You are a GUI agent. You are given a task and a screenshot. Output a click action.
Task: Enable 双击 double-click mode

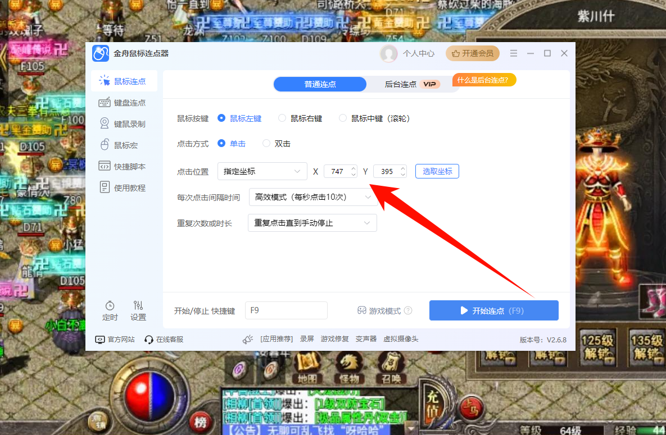pyautogui.click(x=266, y=143)
